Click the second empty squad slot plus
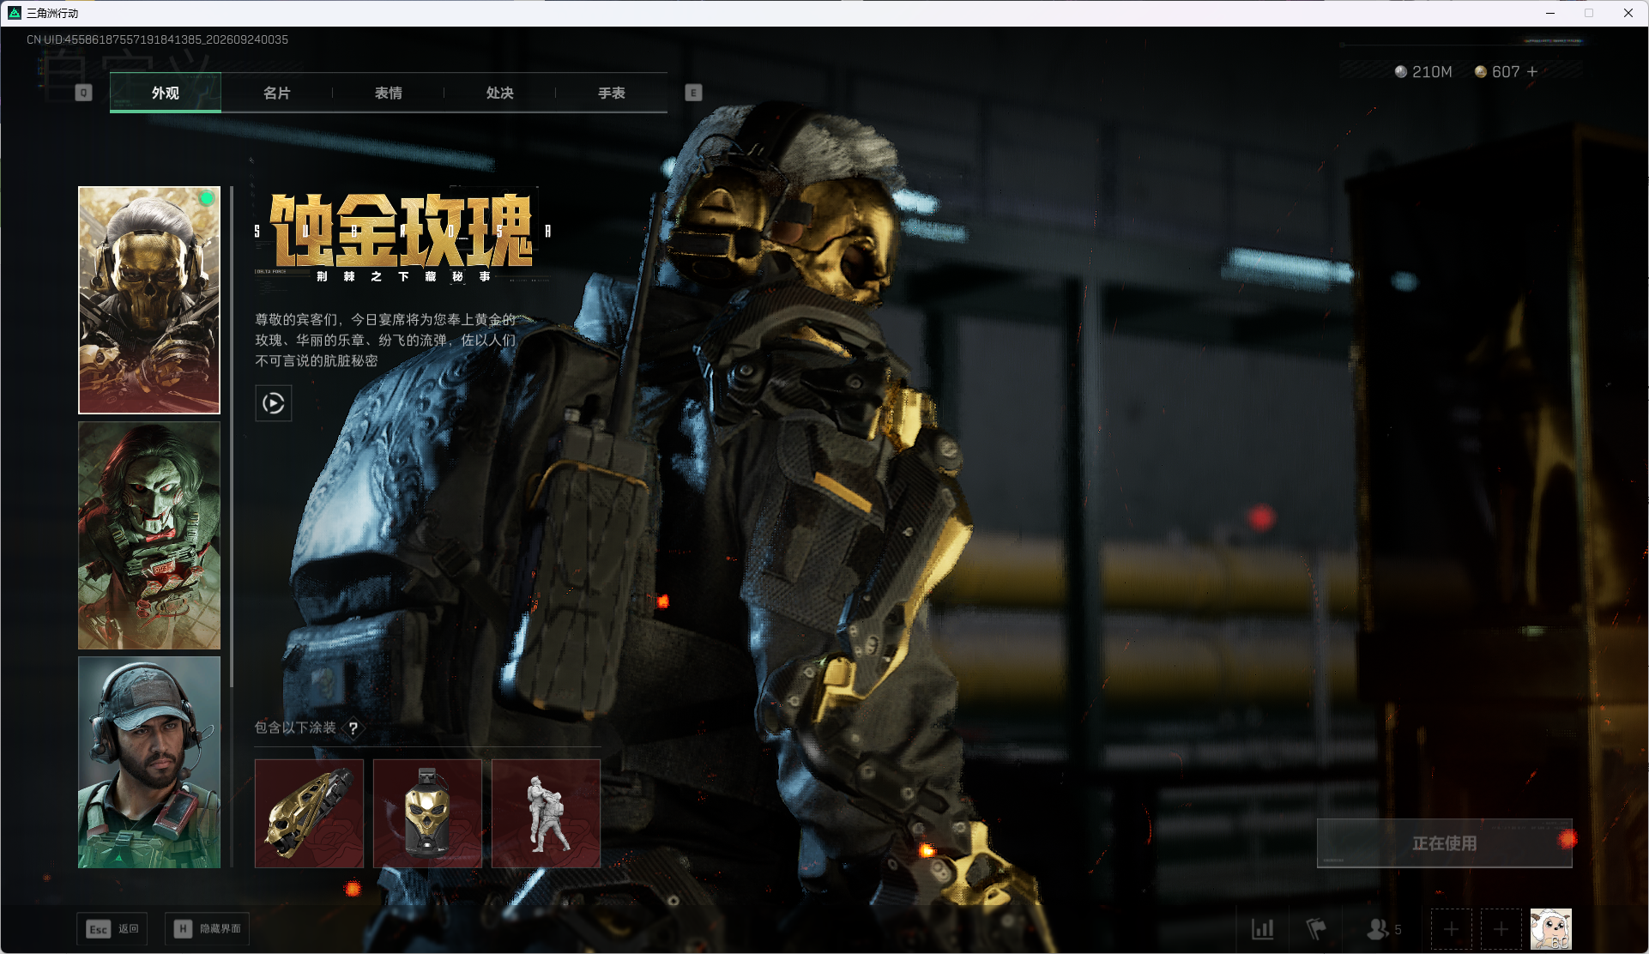Image resolution: width=1649 pixels, height=954 pixels. point(1501,929)
